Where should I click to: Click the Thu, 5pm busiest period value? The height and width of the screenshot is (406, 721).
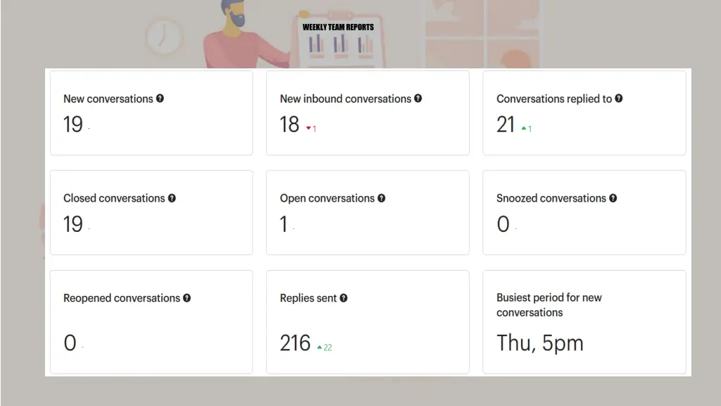click(540, 343)
